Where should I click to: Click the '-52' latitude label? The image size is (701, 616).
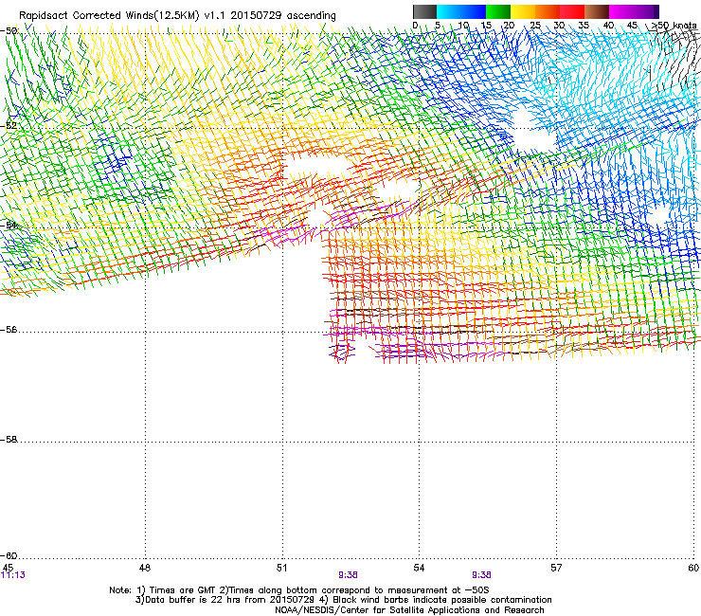pyautogui.click(x=9, y=126)
